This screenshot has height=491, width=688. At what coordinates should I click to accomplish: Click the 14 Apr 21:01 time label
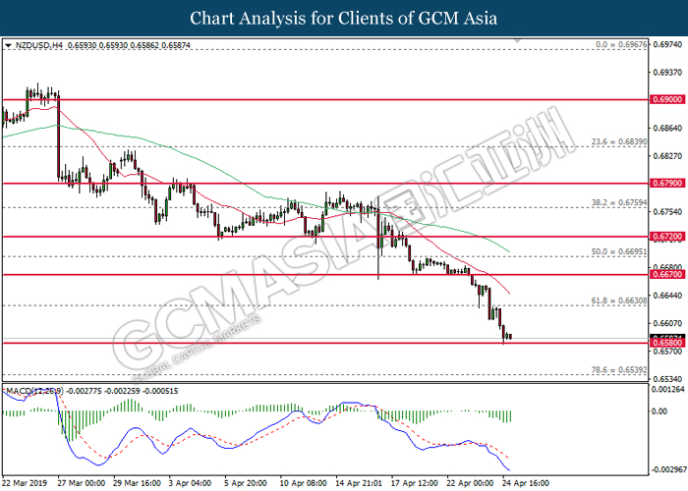(359, 483)
